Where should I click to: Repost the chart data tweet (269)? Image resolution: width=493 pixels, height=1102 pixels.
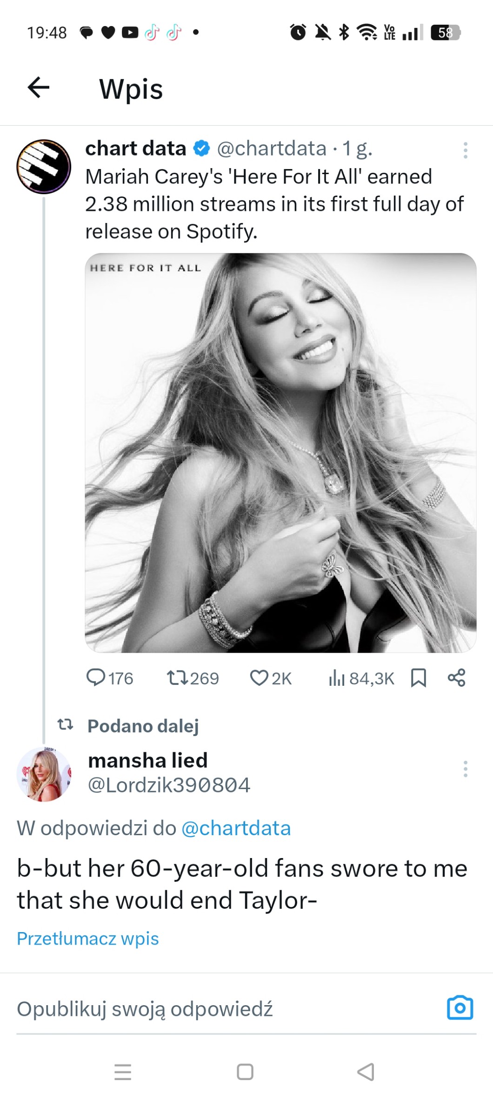pyautogui.click(x=177, y=678)
